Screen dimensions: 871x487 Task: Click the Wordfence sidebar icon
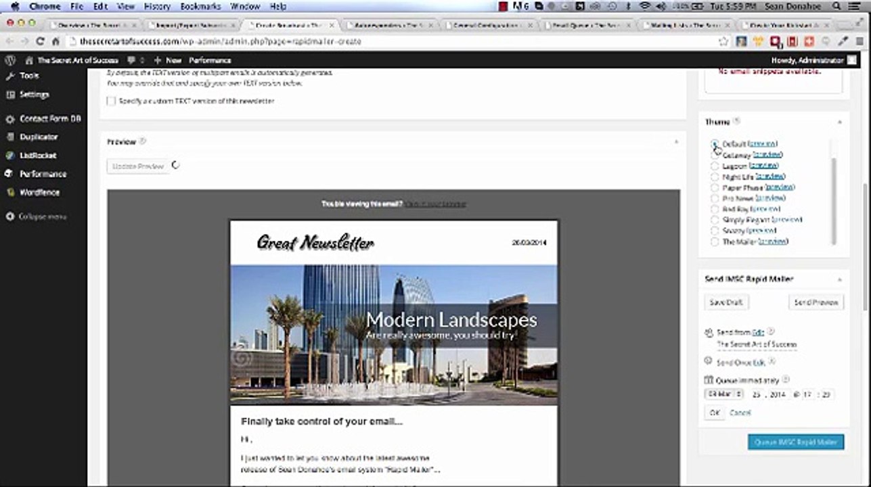click(10, 192)
